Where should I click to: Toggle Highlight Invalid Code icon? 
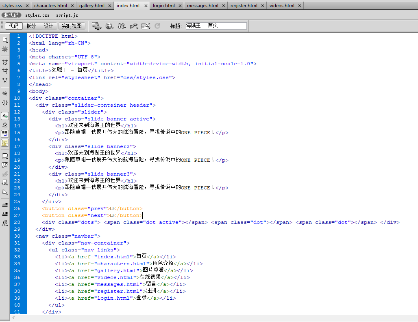(5, 125)
